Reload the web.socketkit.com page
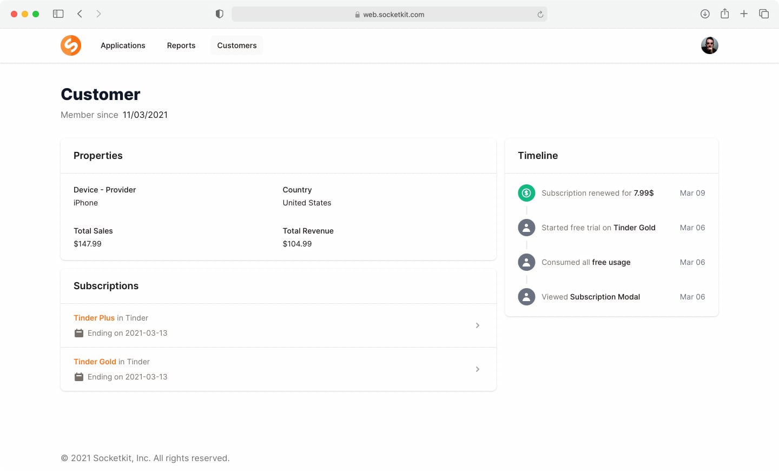The width and height of the screenshot is (779, 473). (x=540, y=15)
